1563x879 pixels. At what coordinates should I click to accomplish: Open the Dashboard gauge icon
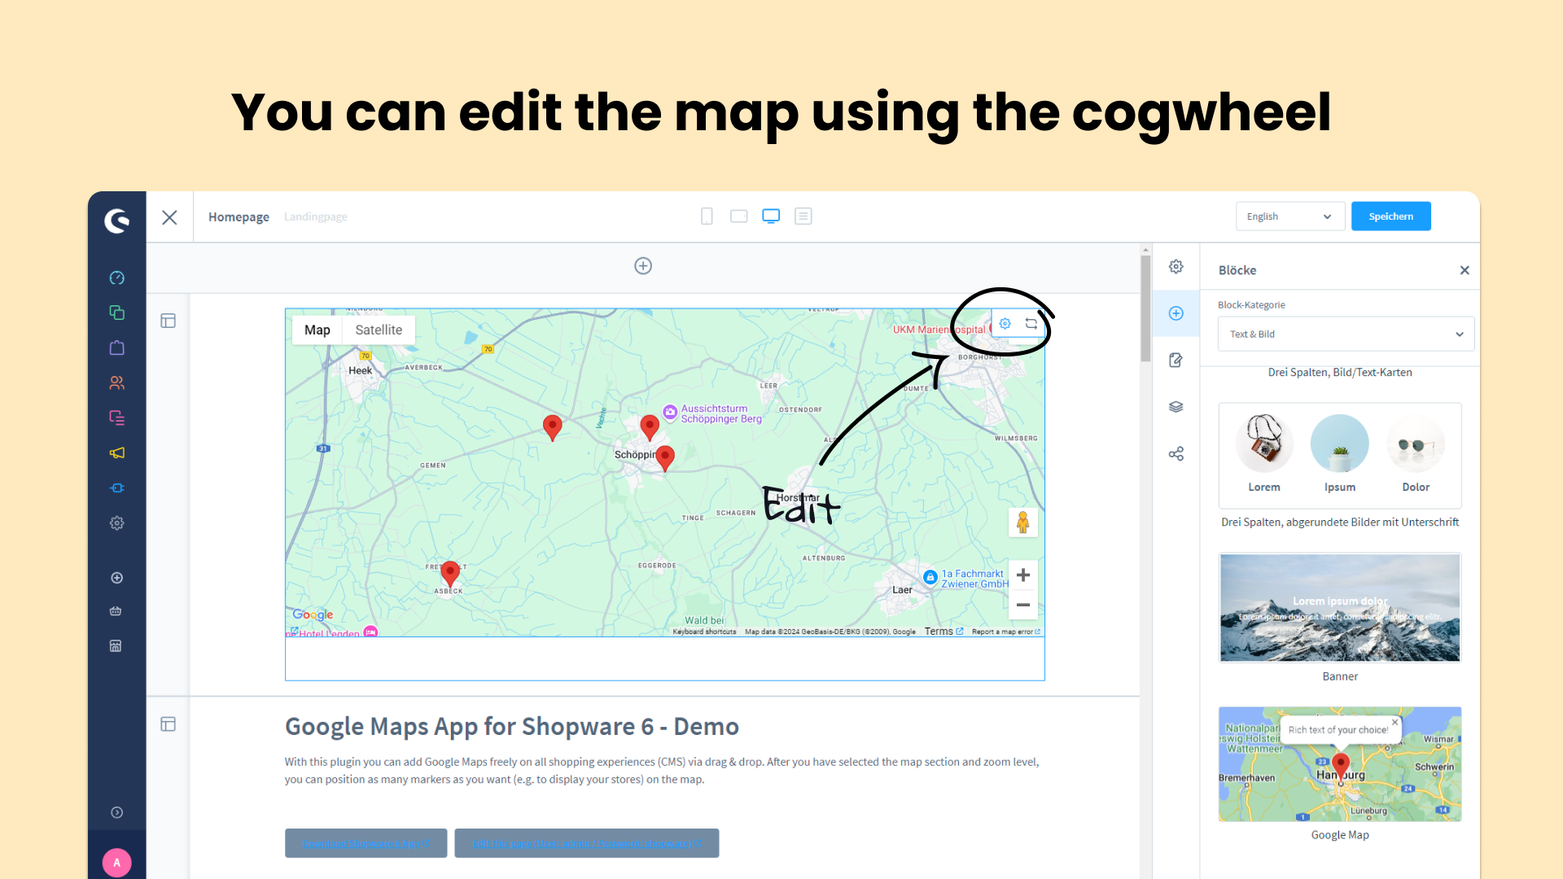click(116, 278)
